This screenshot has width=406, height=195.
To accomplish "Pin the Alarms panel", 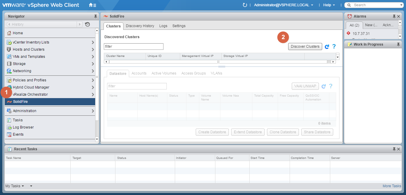I will 394,16.
